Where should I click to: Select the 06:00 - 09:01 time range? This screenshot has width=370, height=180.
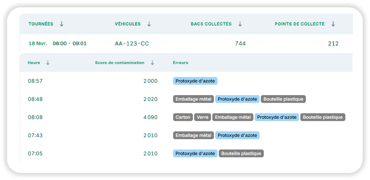pos(70,44)
